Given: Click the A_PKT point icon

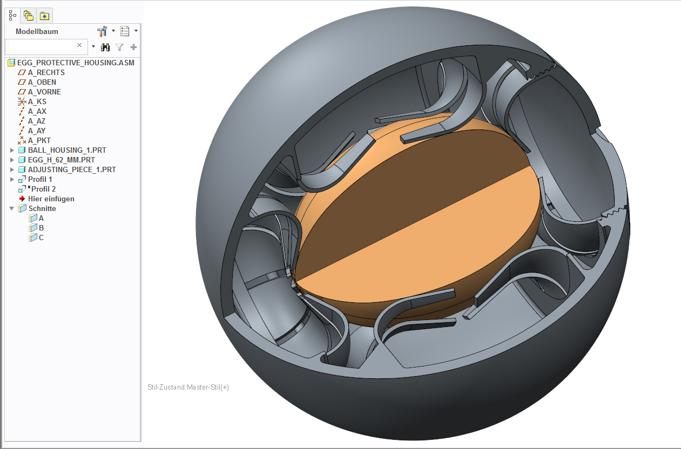Looking at the screenshot, I should tap(22, 140).
